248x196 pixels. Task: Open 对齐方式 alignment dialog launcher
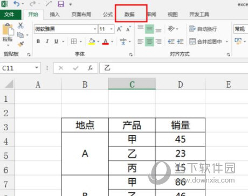coord(228,54)
